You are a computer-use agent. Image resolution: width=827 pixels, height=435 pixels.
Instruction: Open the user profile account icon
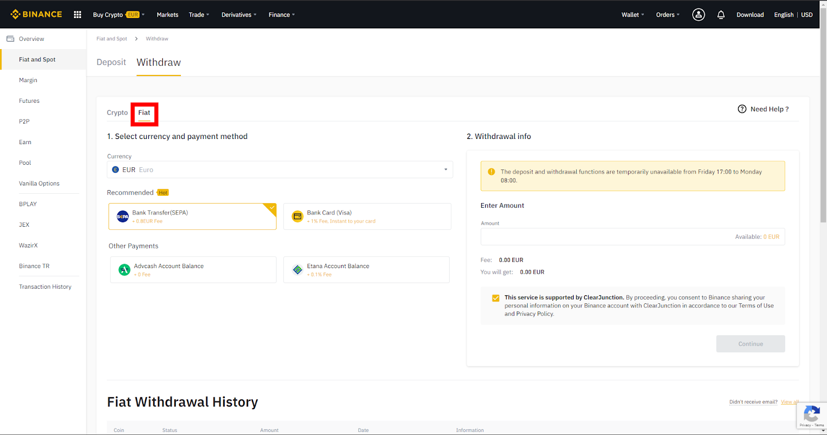(x=698, y=14)
